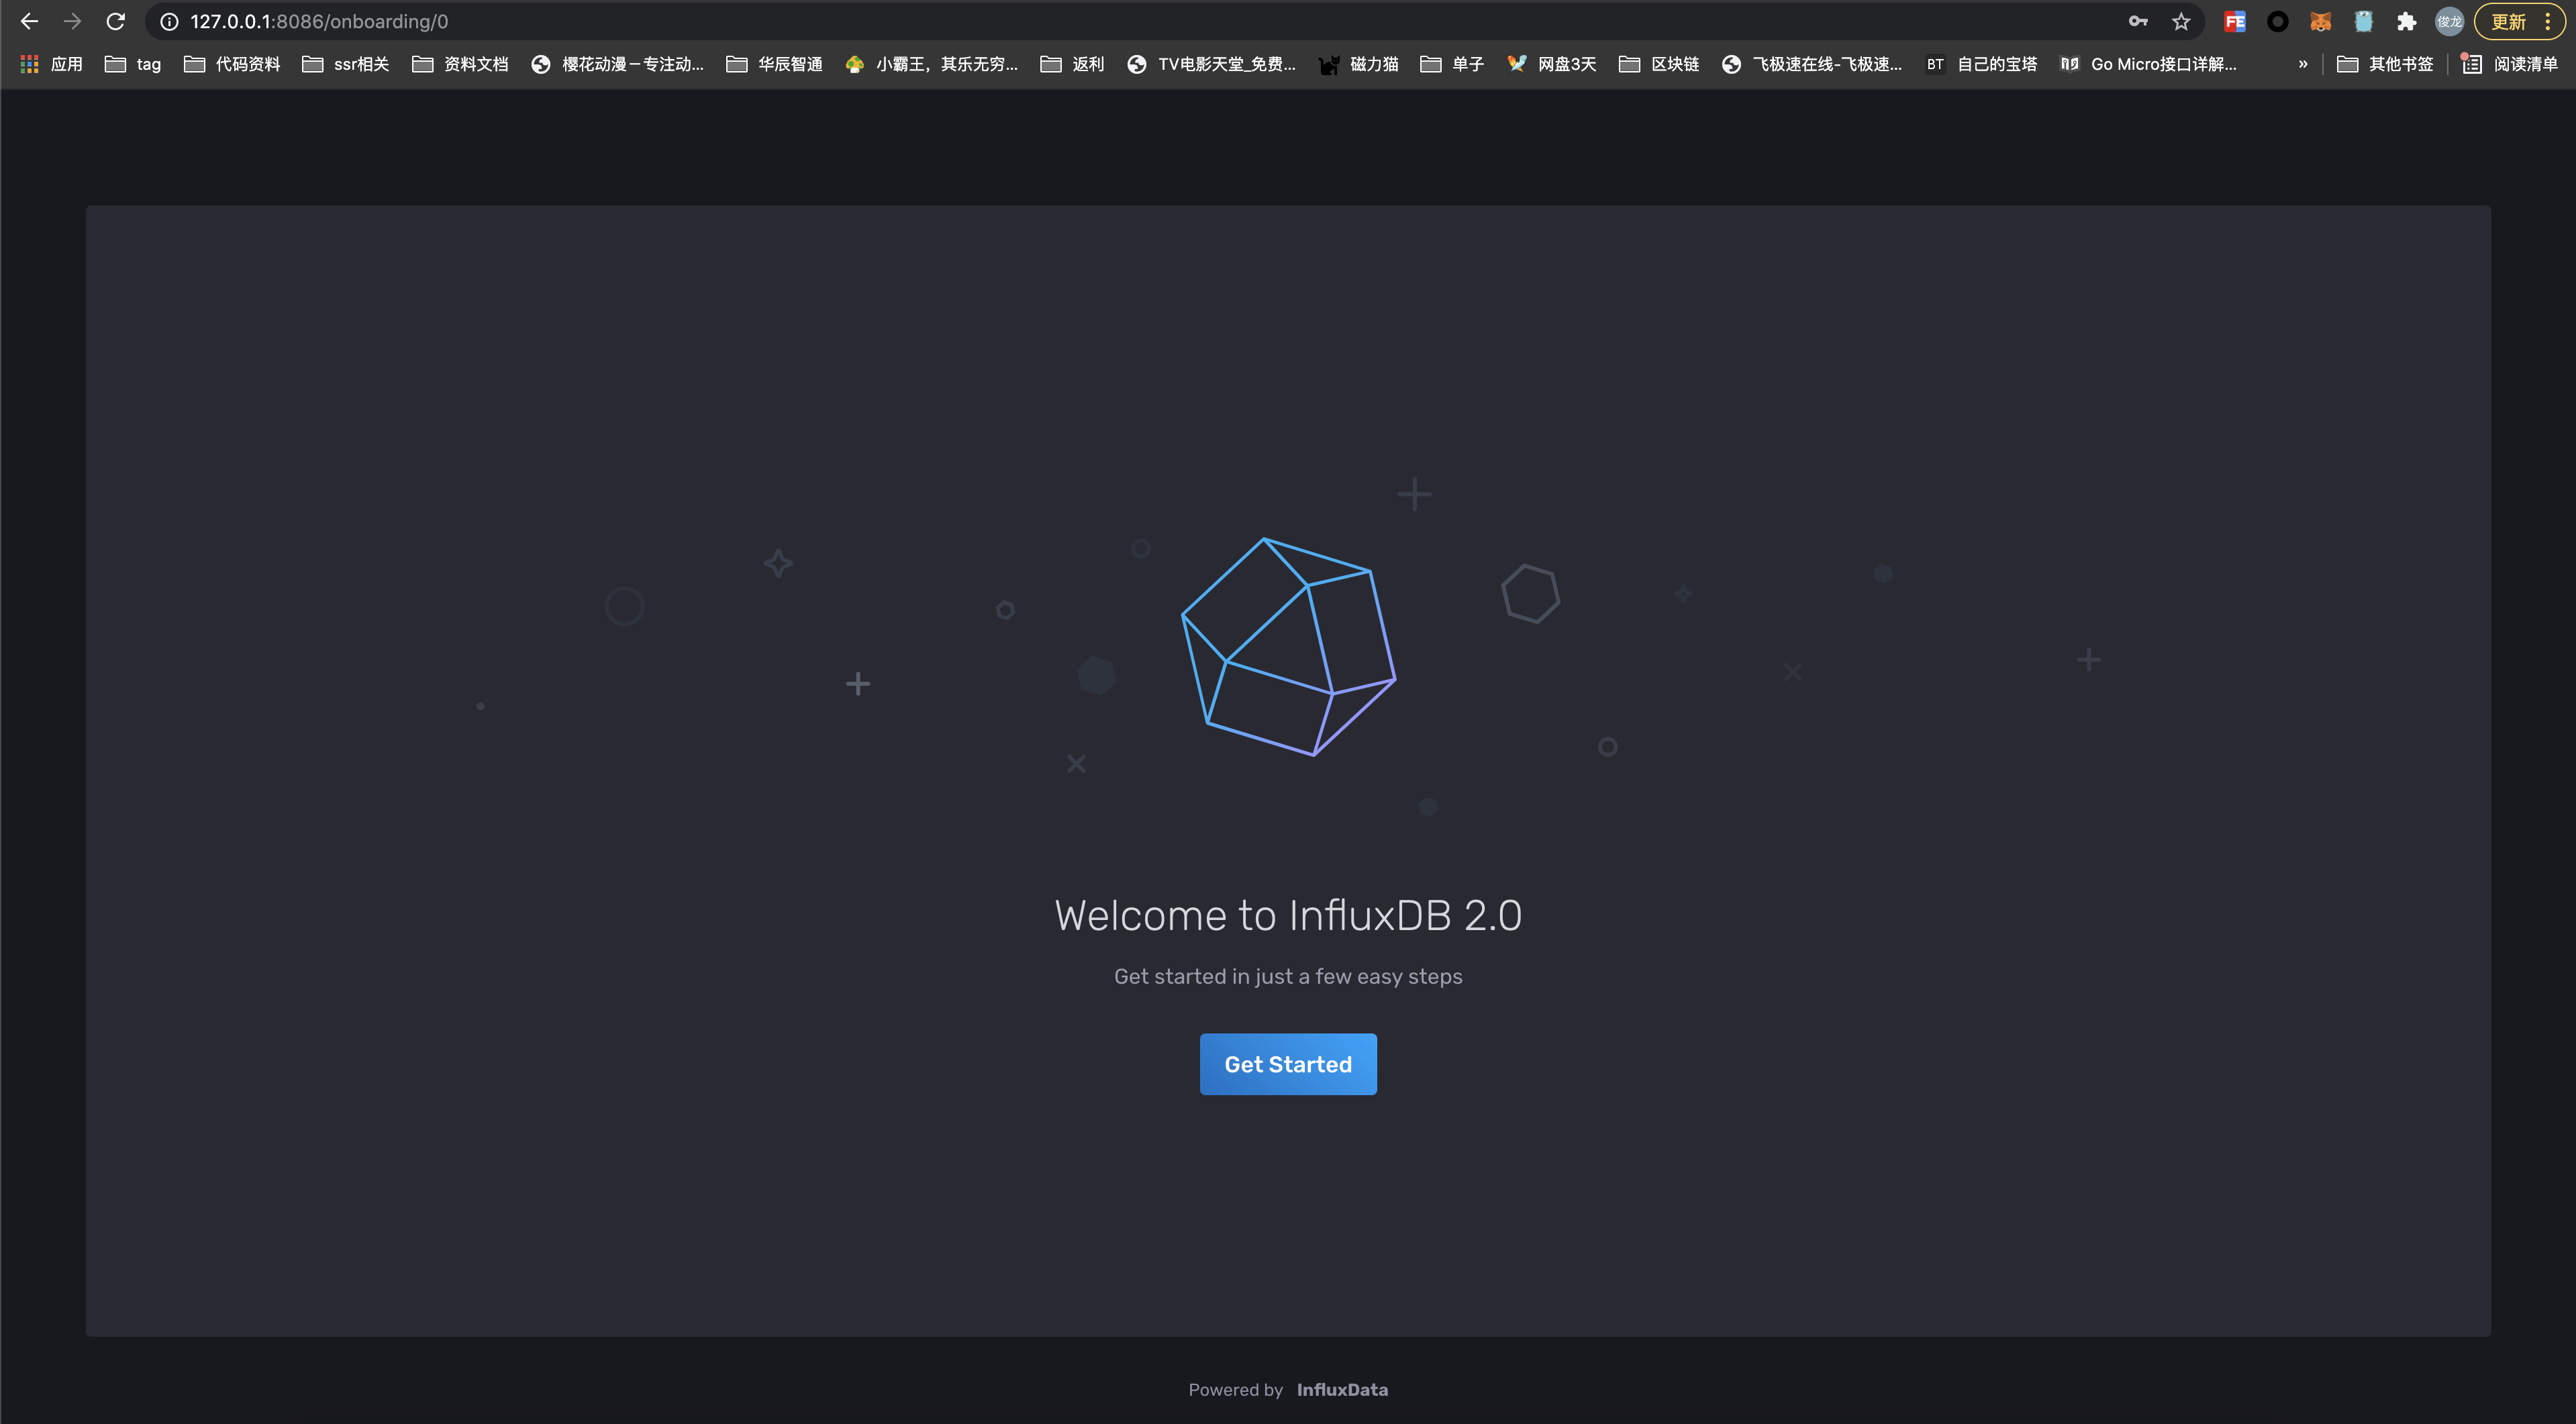Open the 资料文档 bookmark folder

[460, 64]
